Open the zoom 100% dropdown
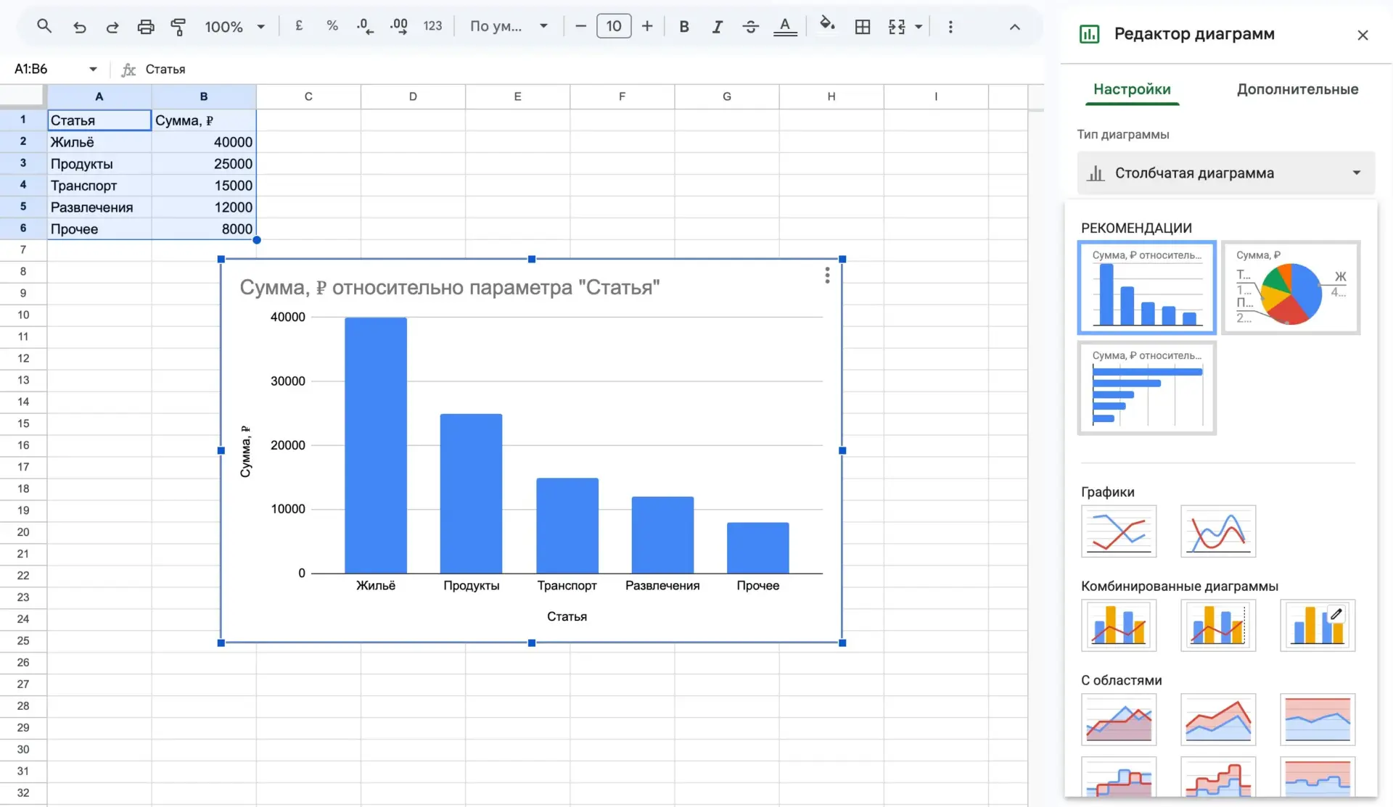The width and height of the screenshot is (1393, 807). [234, 27]
